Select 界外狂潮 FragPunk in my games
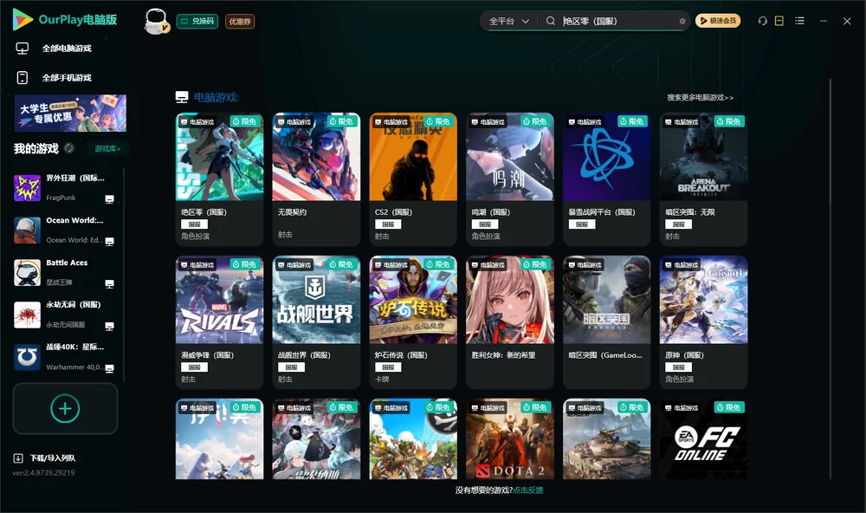Screen dimensions: 866x513 pyautogui.click(x=65, y=188)
